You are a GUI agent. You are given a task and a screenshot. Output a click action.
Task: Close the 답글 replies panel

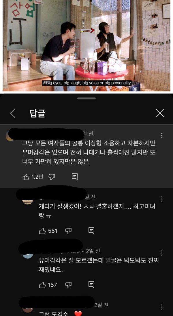[160, 113]
